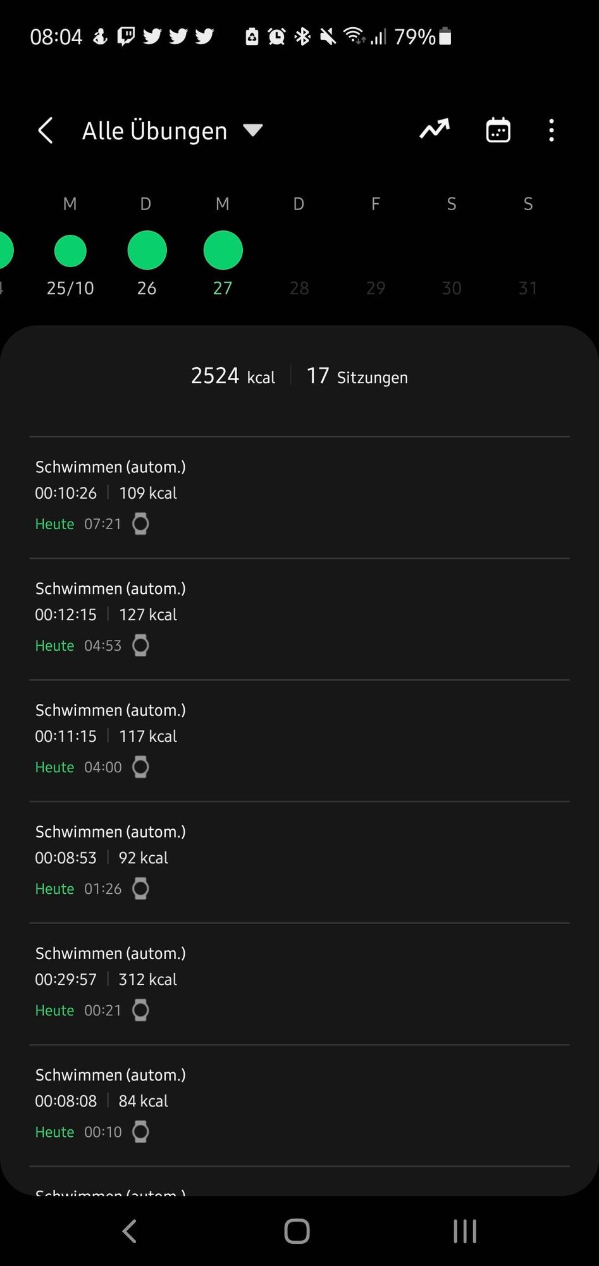Screen dimensions: 599x1266
Task: Open the 117 kcal swim at 04:00
Action: point(299,739)
